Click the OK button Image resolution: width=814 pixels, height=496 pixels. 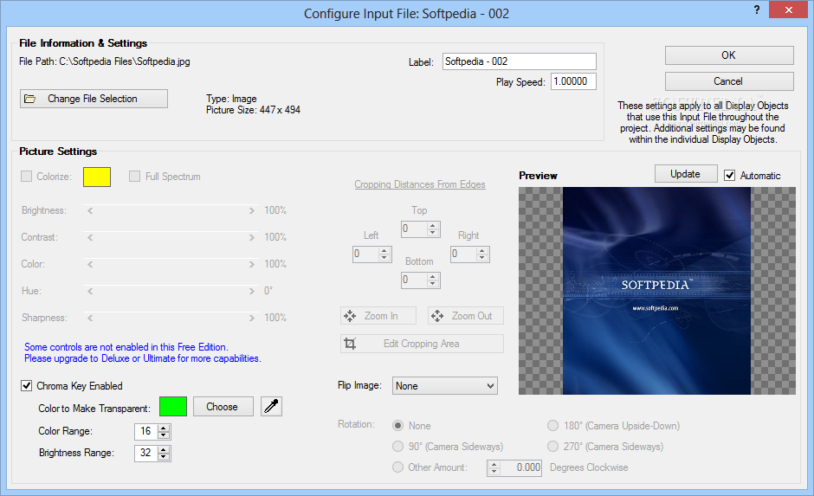click(x=729, y=55)
